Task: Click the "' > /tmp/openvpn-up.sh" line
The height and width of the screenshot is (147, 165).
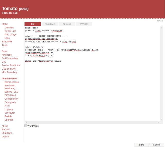Action: tap(39, 55)
